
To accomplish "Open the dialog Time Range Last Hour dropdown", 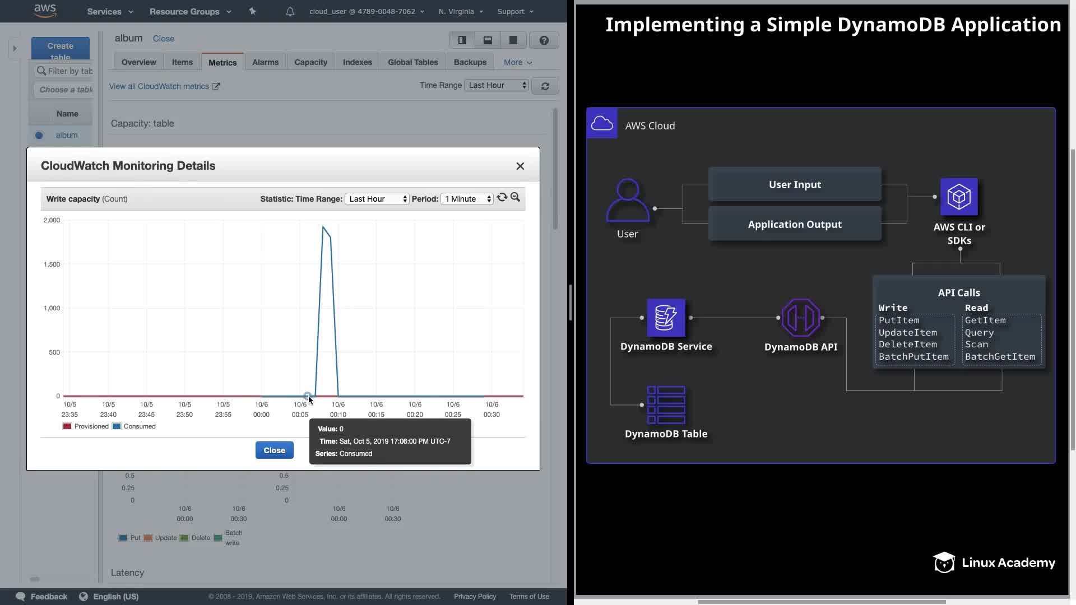I will [x=377, y=199].
